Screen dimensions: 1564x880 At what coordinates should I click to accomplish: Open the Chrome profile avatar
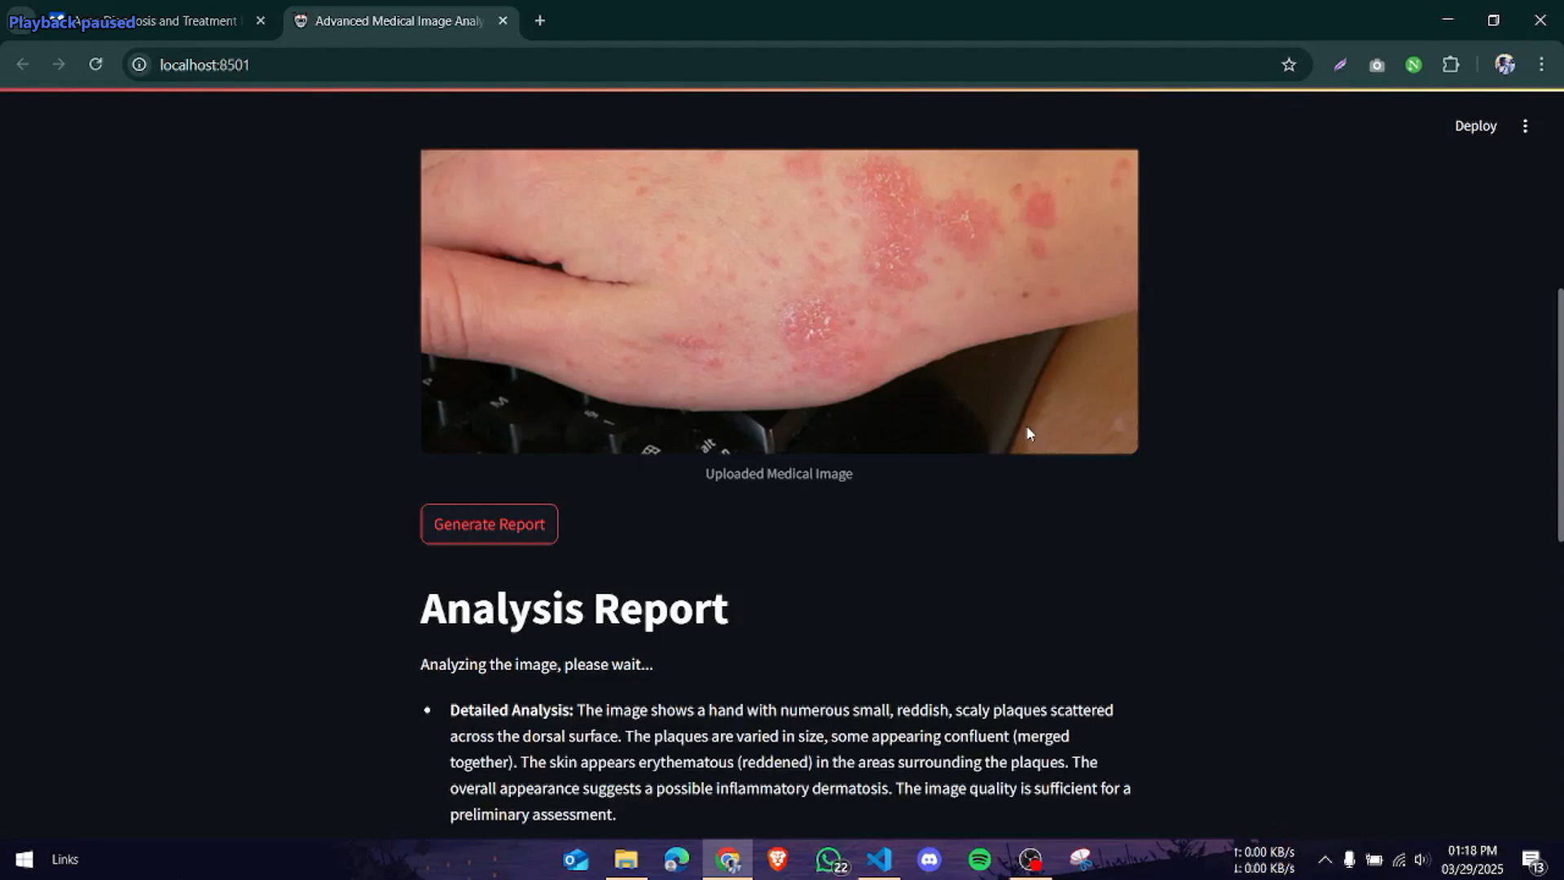1505,64
